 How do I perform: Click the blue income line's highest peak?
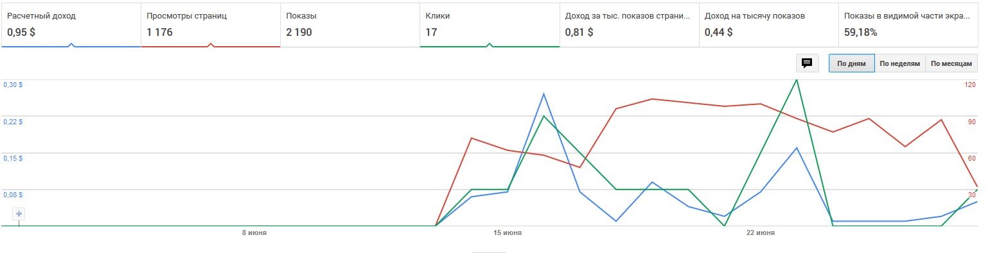pos(544,94)
